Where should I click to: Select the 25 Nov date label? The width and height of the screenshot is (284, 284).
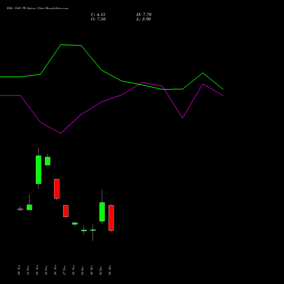point(46,270)
